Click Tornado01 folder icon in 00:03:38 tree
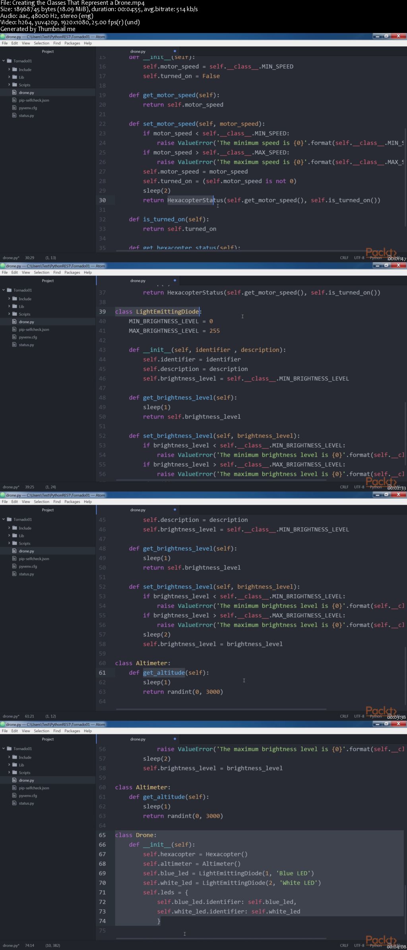The width and height of the screenshot is (407, 950). point(9,519)
